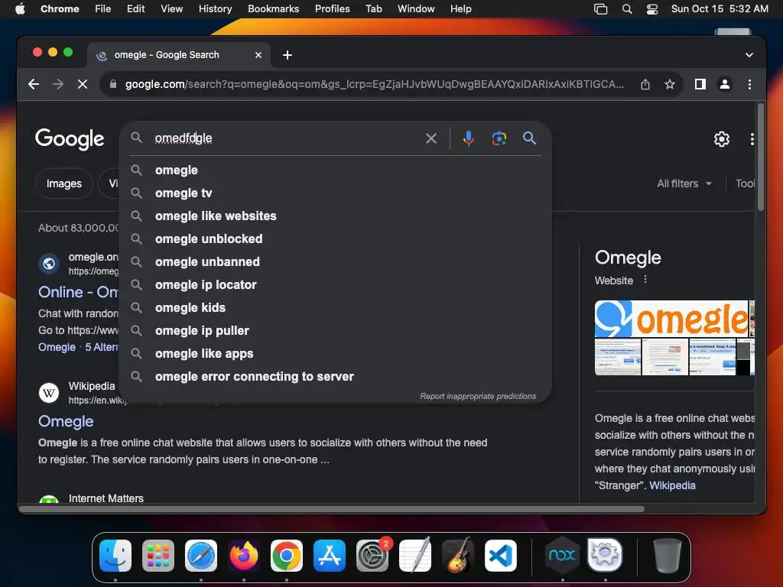
Task: Open Google quick settings gear
Action: point(722,139)
